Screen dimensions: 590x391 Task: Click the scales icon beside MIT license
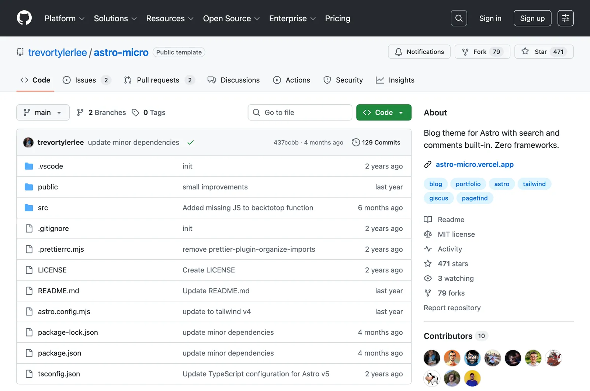click(428, 234)
